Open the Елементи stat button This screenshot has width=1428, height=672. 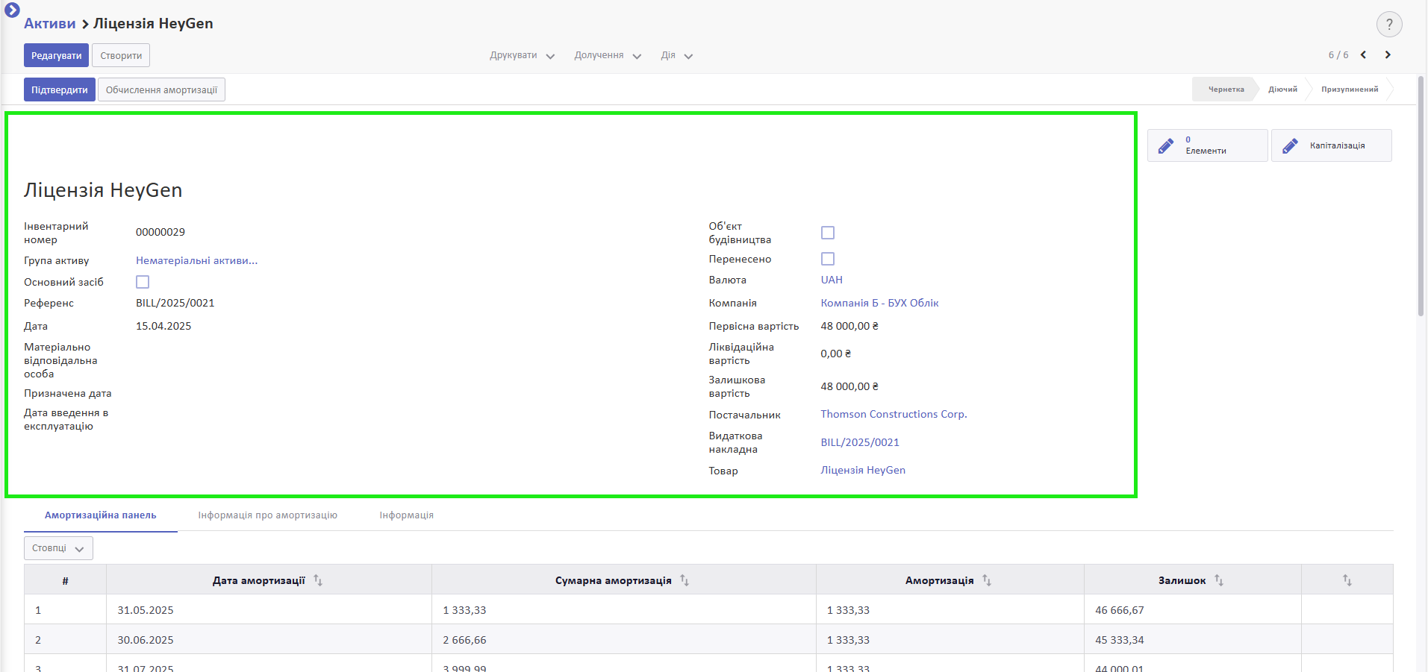tap(1207, 145)
